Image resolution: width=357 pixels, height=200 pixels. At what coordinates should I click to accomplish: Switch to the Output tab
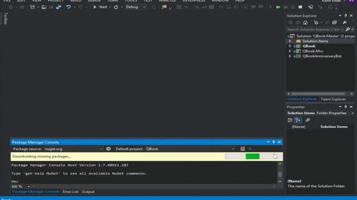88,192
